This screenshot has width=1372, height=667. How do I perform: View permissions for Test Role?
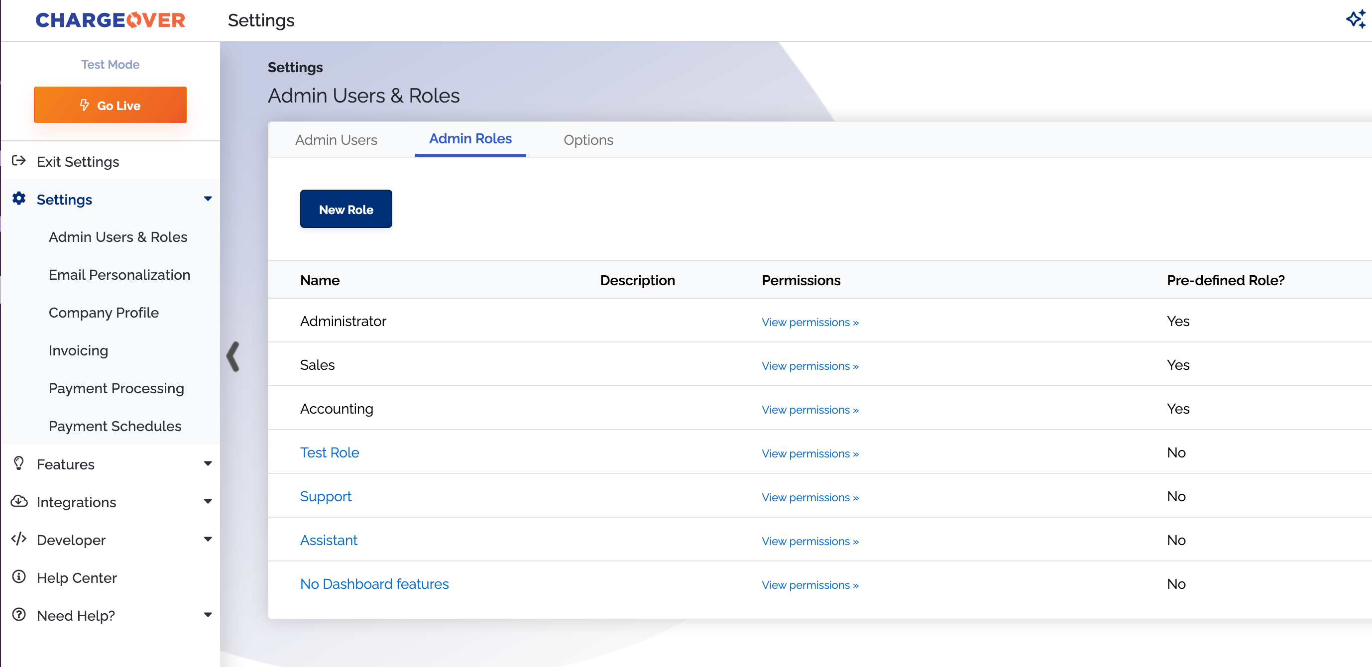click(x=809, y=453)
